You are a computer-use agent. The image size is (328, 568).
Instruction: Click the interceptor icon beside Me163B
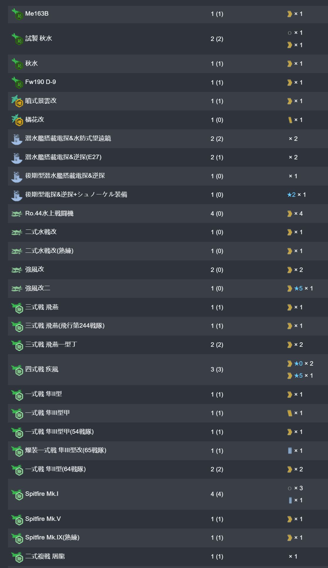point(17,14)
